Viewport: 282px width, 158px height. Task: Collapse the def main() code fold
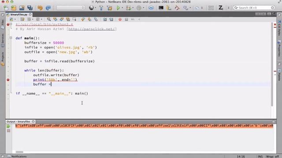[11, 38]
